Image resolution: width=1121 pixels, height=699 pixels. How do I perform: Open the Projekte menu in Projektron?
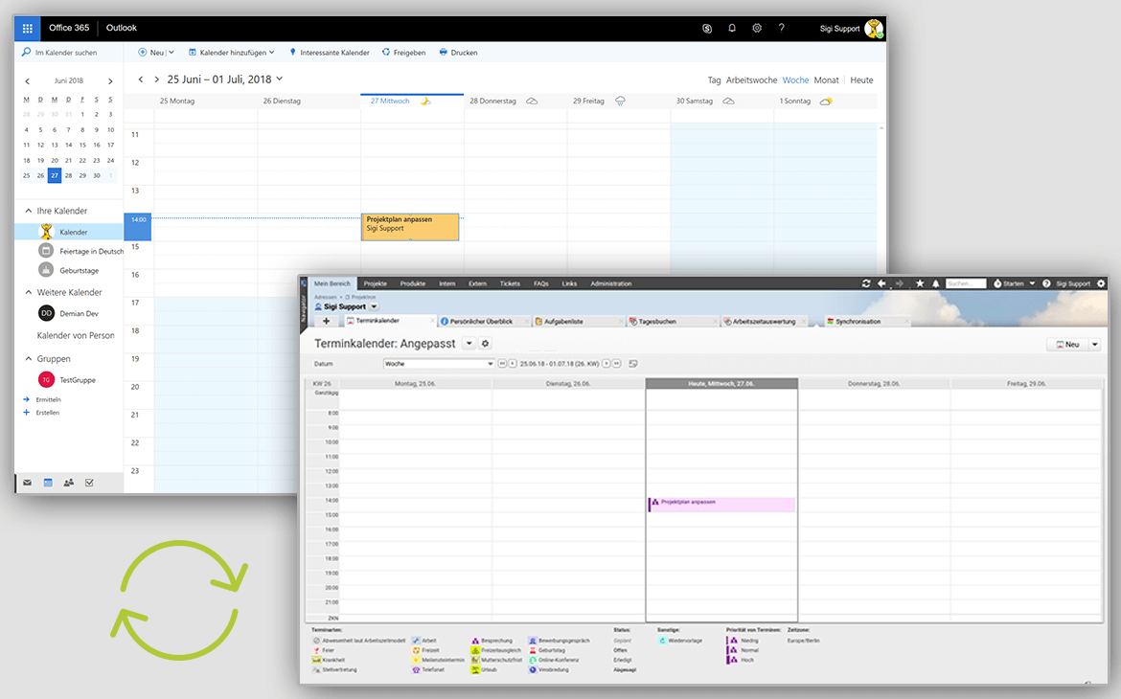pos(376,283)
